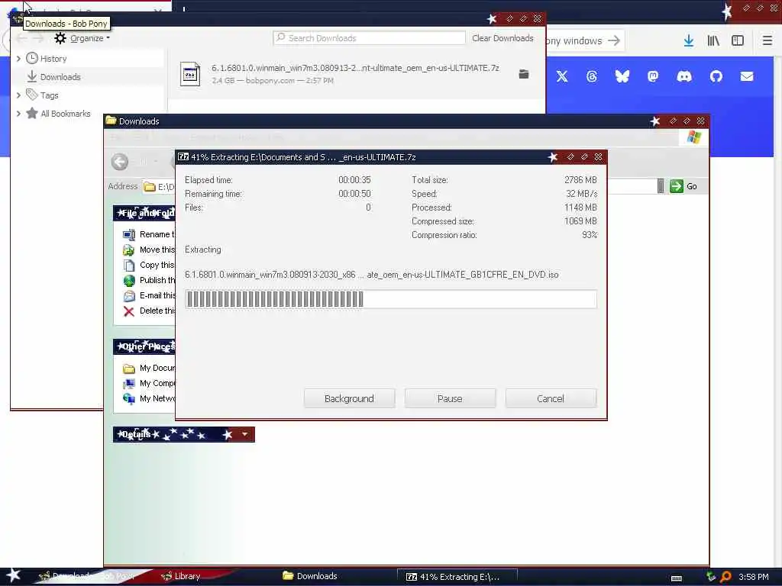The image size is (782, 586).
Task: Open Firefox library bookshelf icon
Action: (713, 41)
